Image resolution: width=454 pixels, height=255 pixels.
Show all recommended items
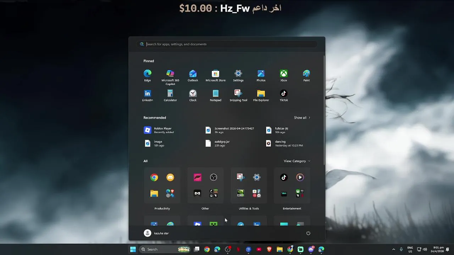[302, 118]
